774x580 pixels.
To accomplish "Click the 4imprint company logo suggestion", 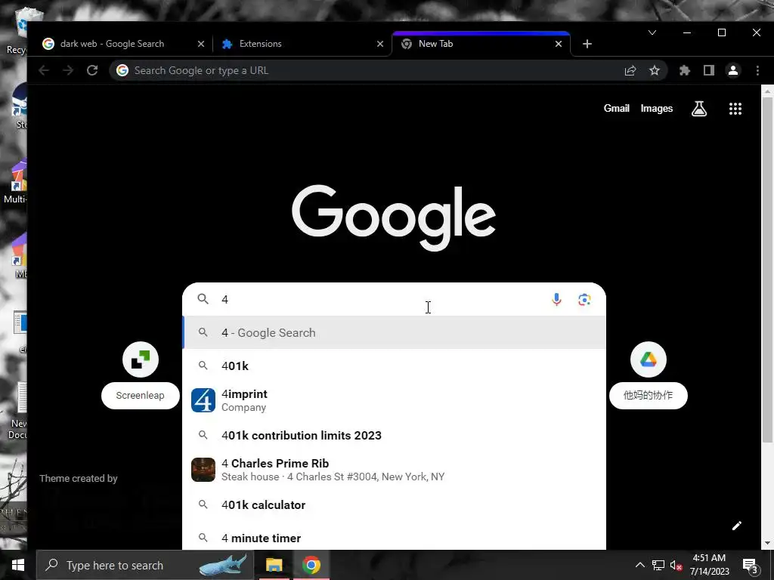I will (203, 400).
